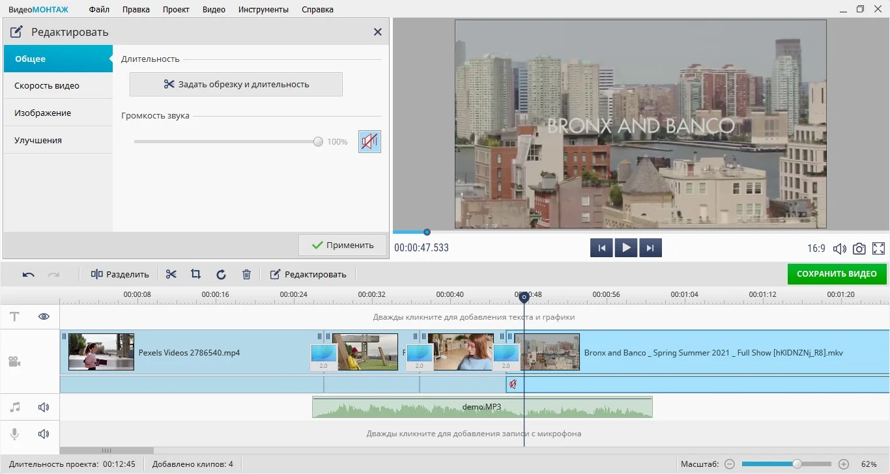Screen dimensions: 890x474
Task: Click the redo arrow in toolbar
Action: coord(53,275)
